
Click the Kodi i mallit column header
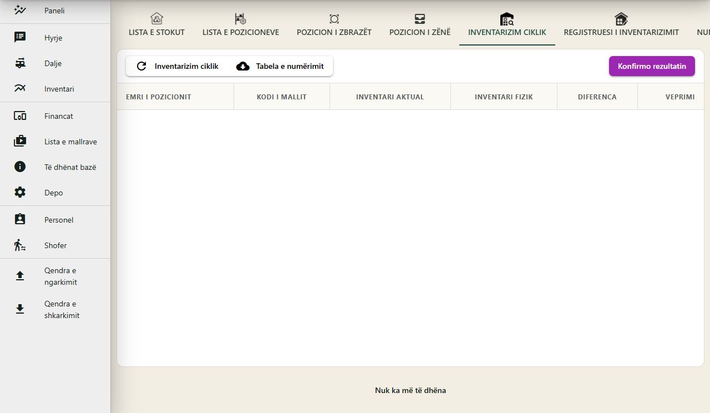(x=282, y=97)
